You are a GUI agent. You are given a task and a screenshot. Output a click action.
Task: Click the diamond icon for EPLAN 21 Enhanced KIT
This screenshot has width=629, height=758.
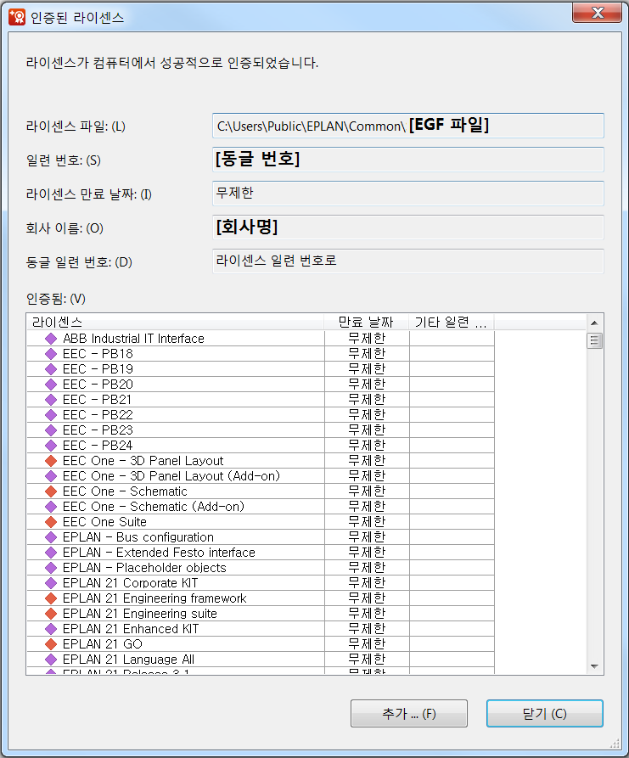(51, 629)
